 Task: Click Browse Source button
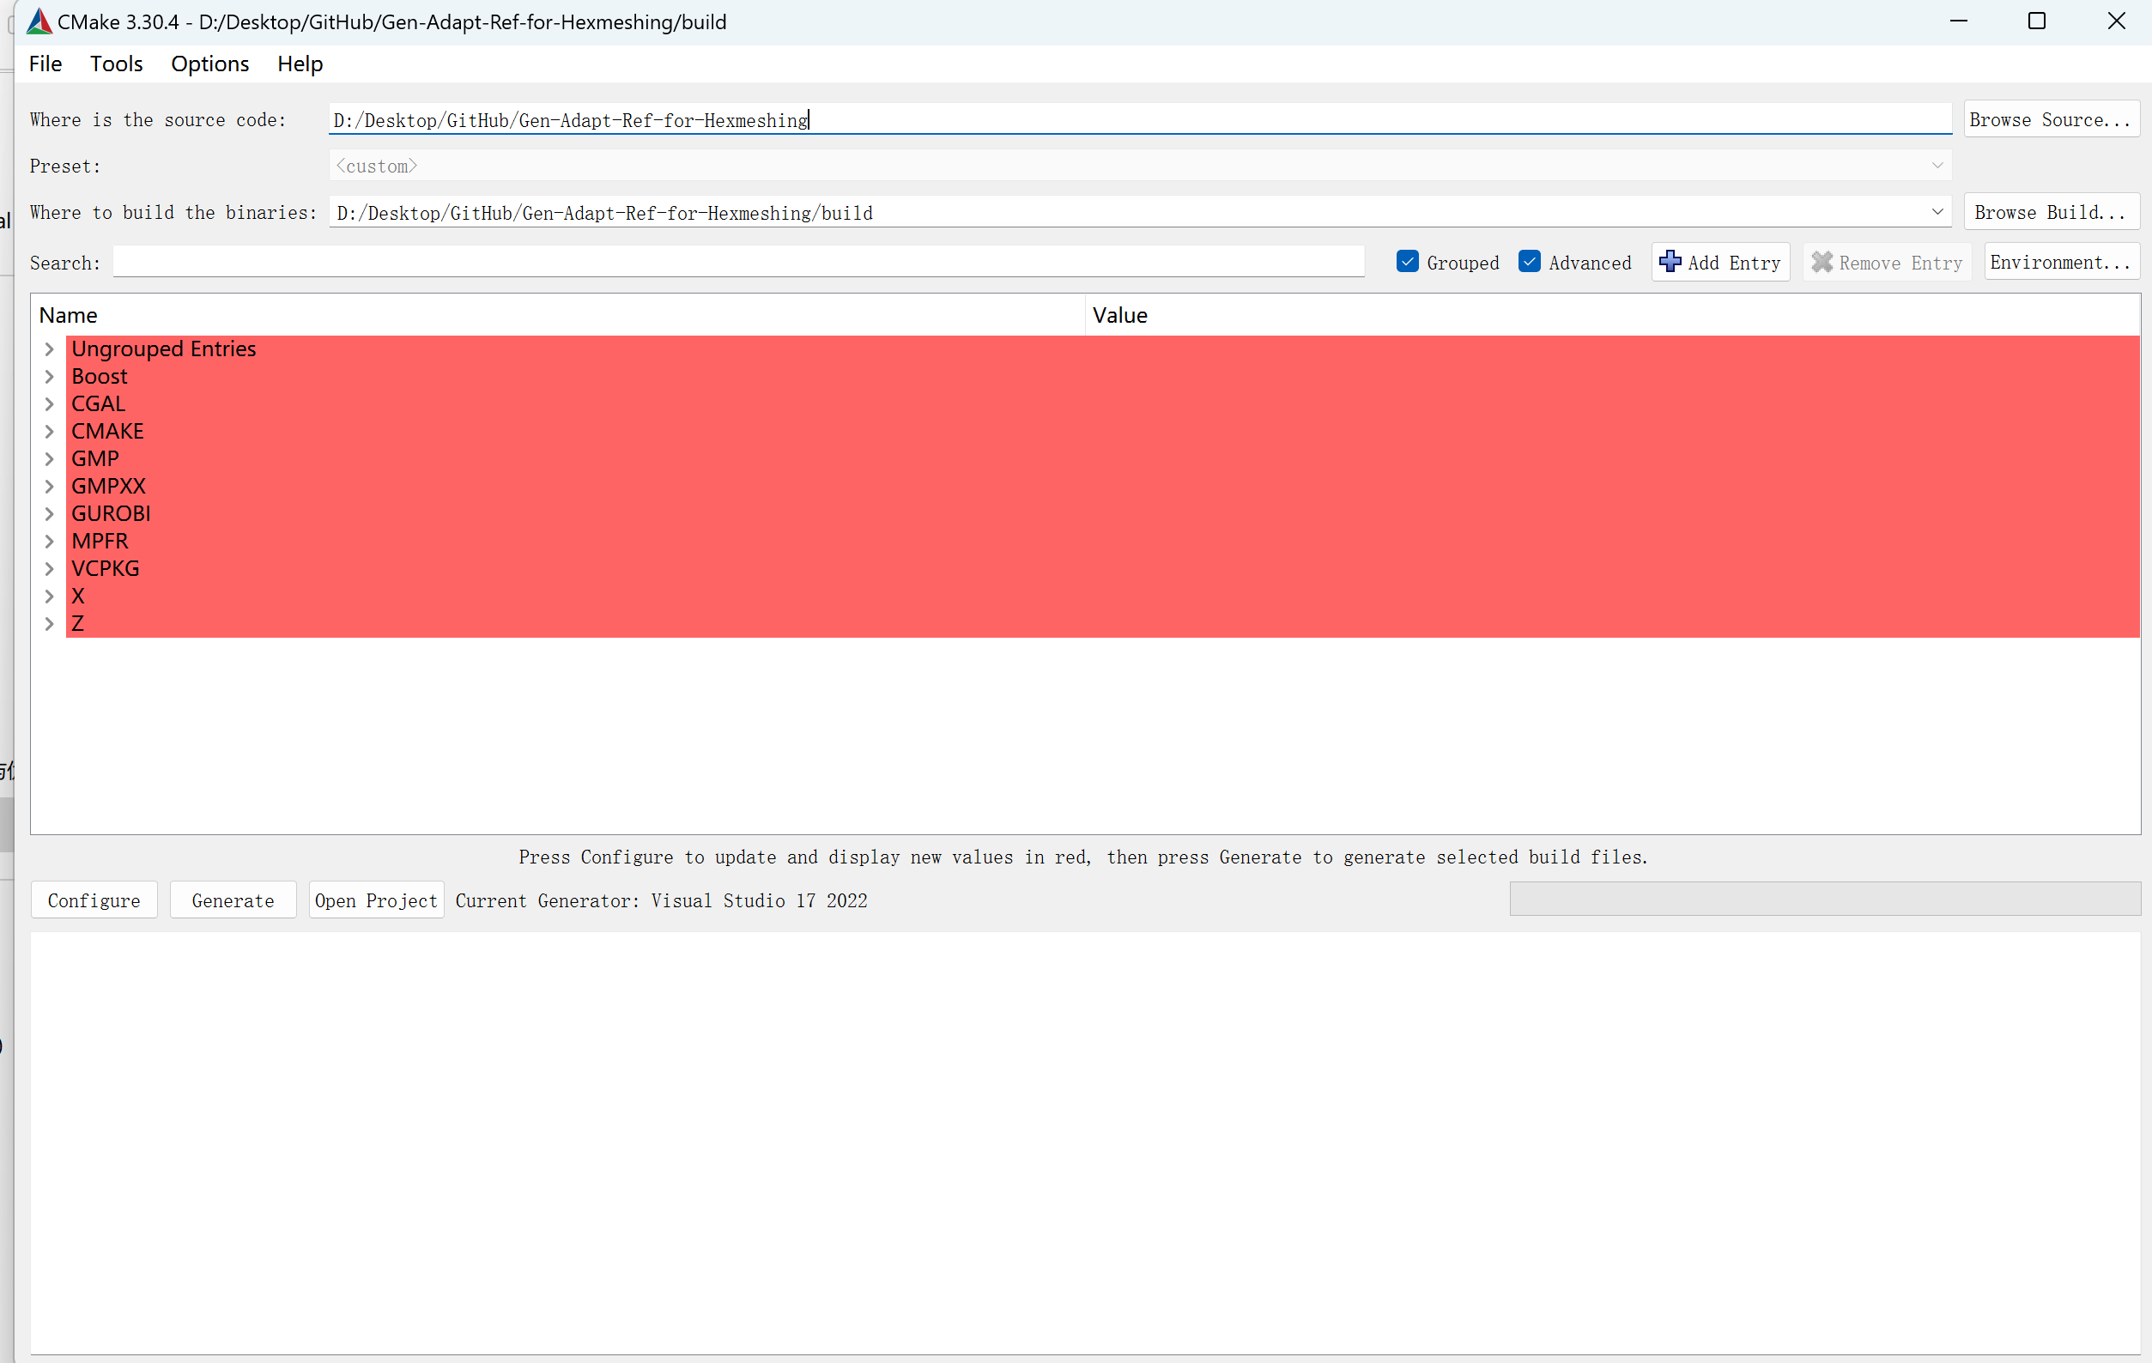pos(2050,120)
